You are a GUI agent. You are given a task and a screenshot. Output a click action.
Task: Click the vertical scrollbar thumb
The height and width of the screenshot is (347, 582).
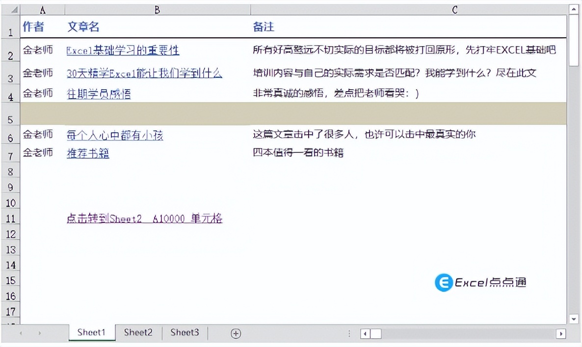click(x=573, y=39)
